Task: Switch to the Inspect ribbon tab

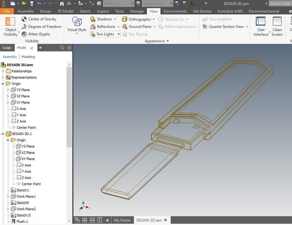Action: tap(103, 11)
